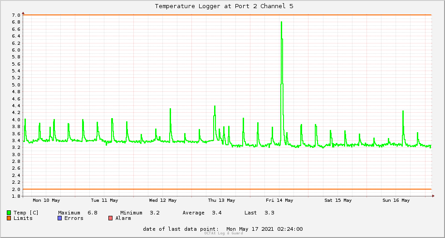Click the 'Maximum' statistic label
The width and height of the screenshot is (445, 238).
point(69,213)
